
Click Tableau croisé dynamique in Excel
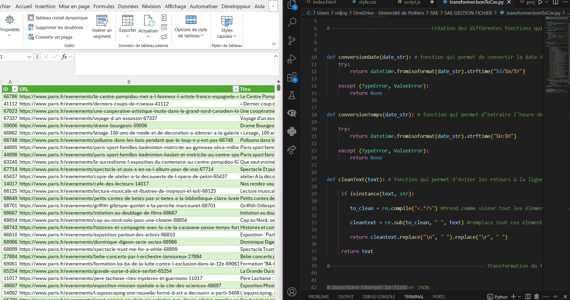tap(58, 18)
